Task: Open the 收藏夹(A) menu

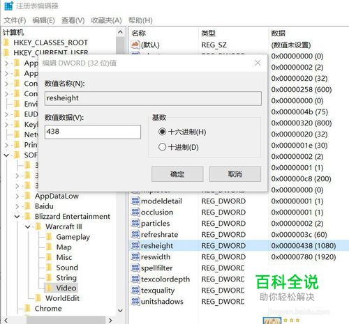Action: point(106,20)
